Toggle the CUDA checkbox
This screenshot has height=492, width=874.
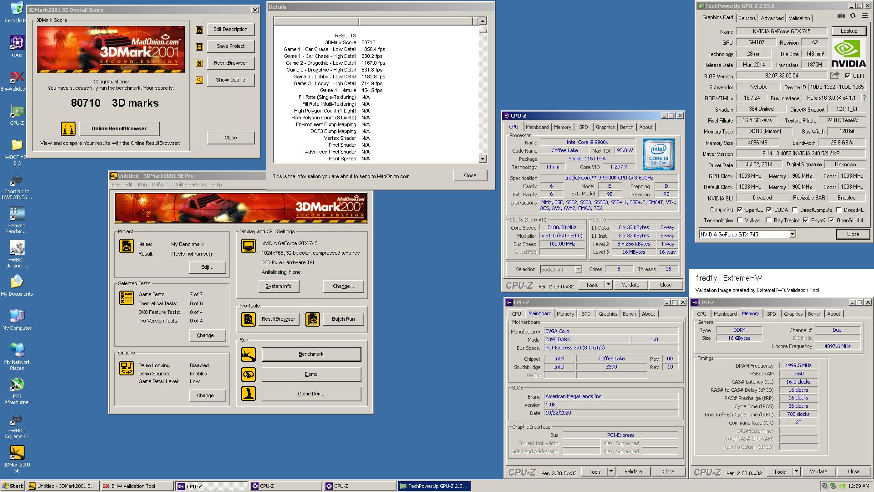point(769,210)
